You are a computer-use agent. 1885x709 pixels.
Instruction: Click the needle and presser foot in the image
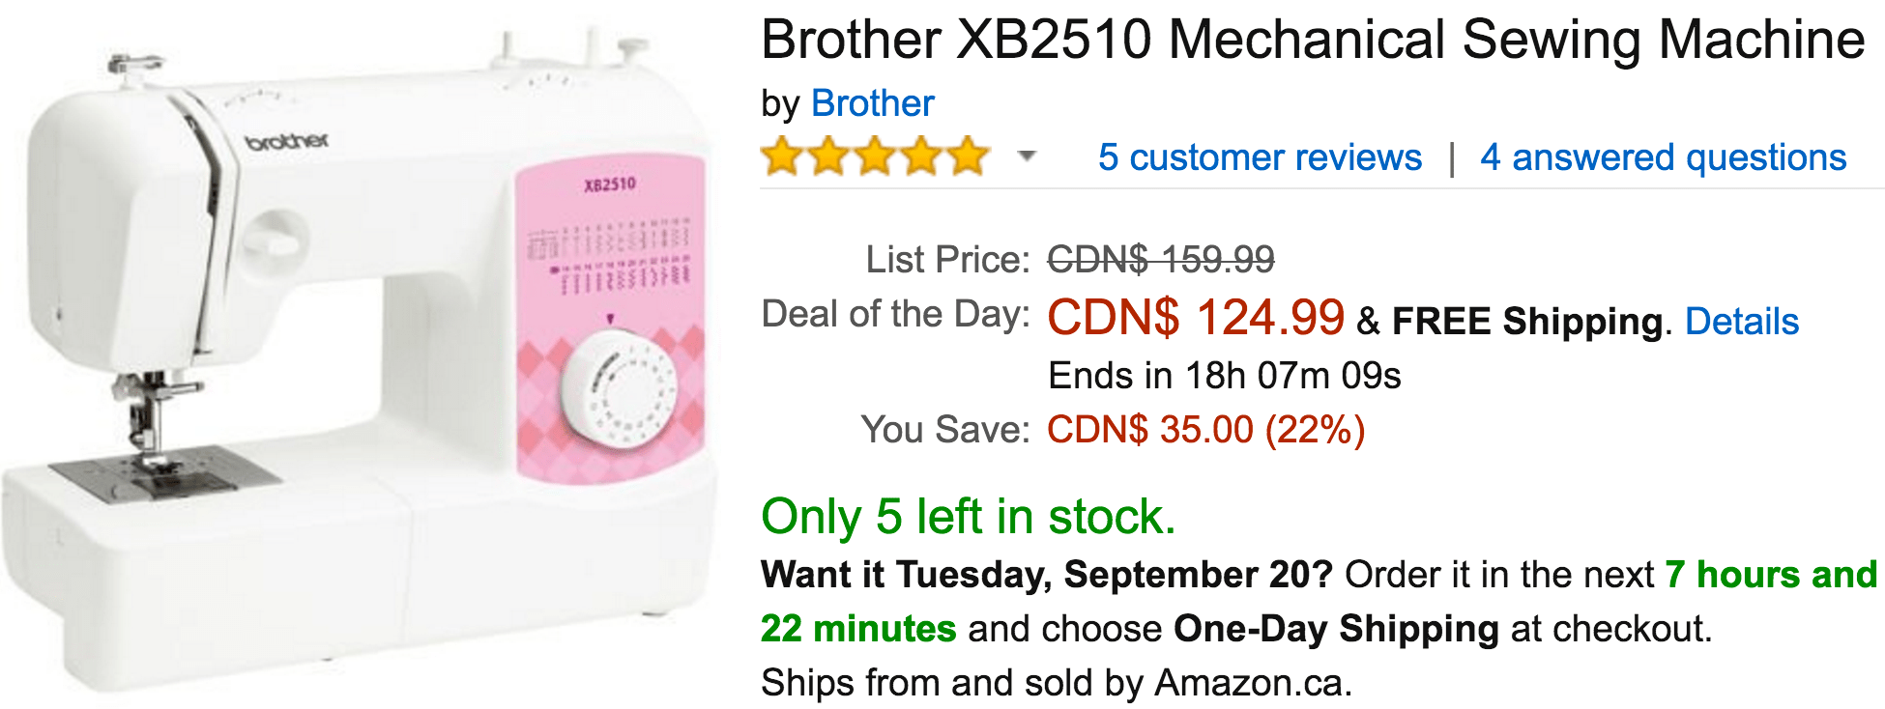tap(147, 415)
